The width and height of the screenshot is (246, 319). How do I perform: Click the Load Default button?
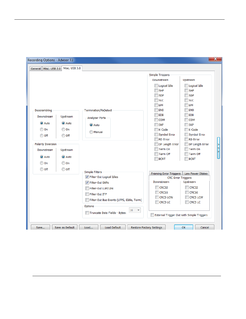point(113,227)
